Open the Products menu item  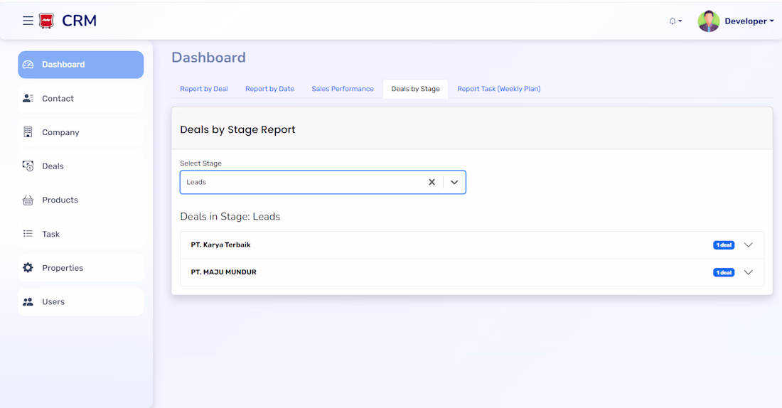[x=81, y=200]
